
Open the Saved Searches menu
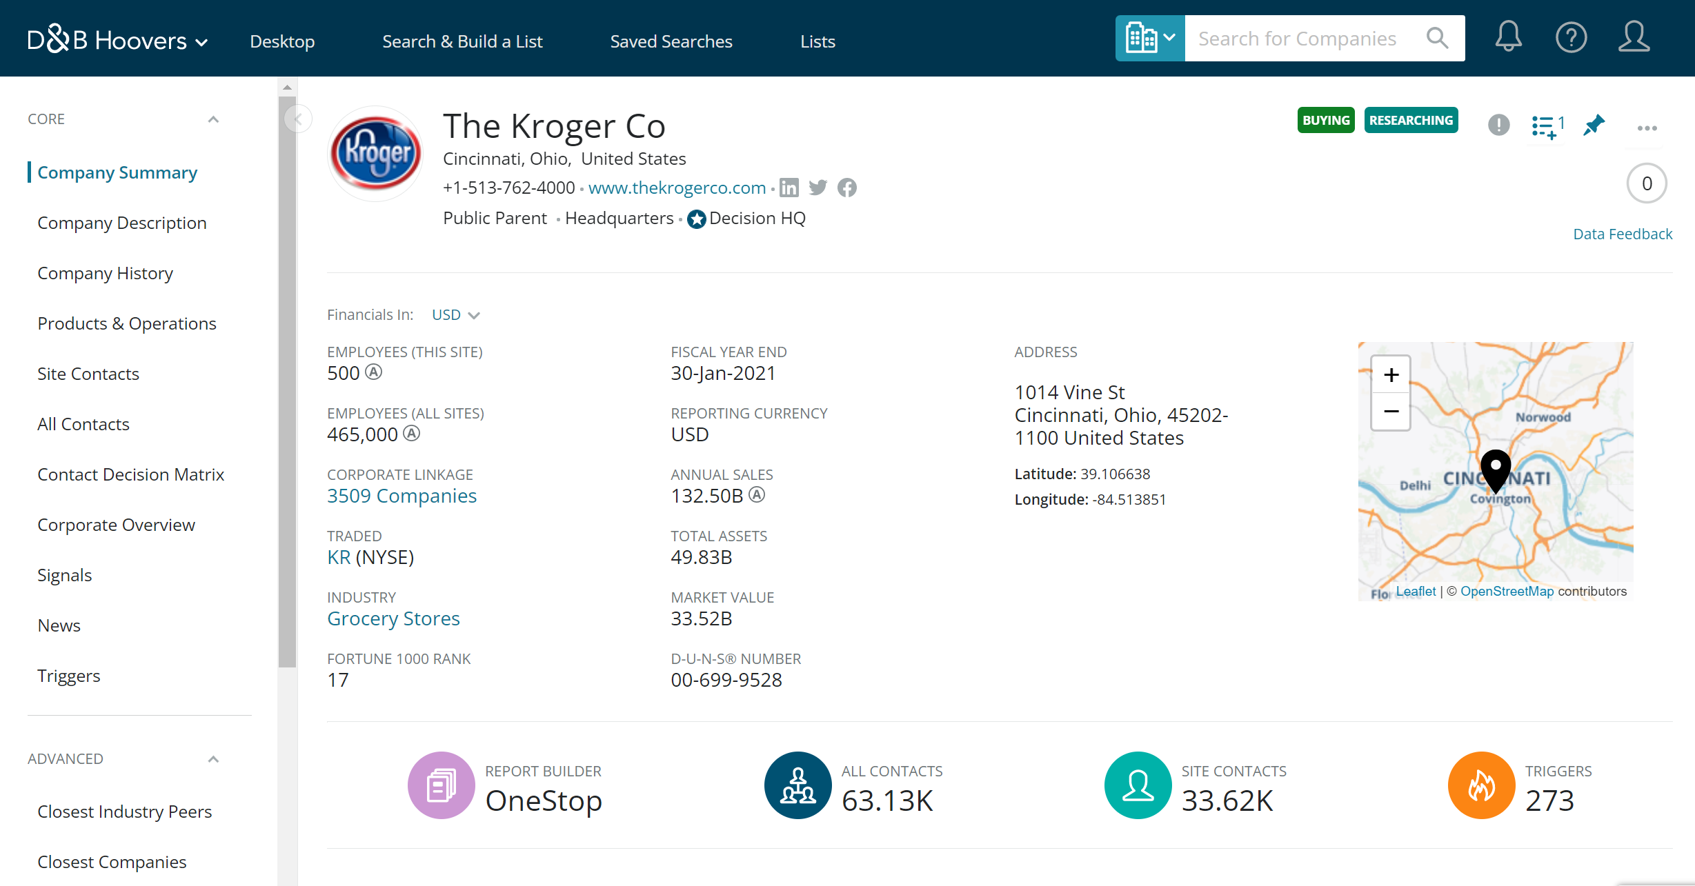tap(671, 41)
